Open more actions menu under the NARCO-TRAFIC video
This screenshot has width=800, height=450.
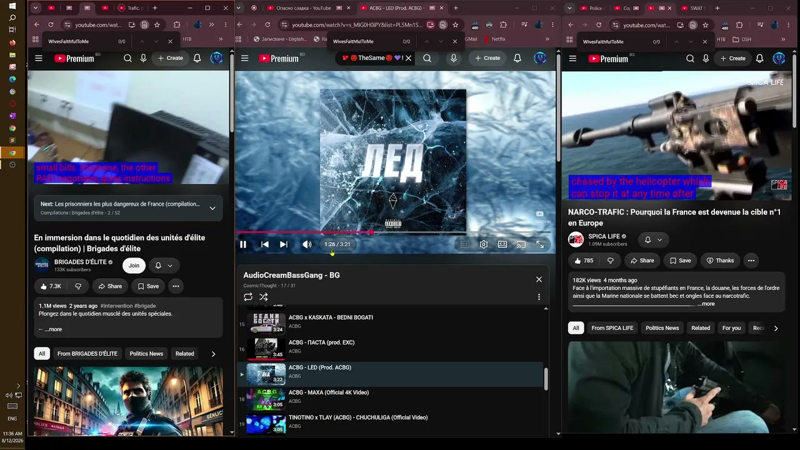point(751,261)
